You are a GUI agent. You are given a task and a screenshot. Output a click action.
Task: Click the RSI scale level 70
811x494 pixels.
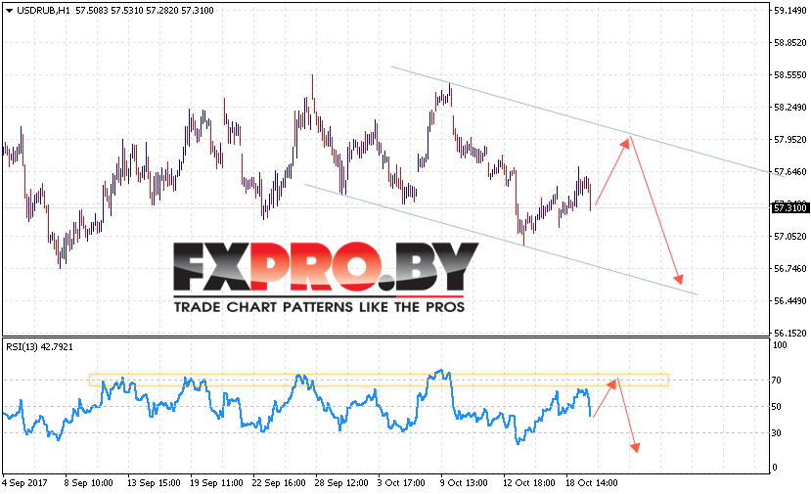click(x=776, y=381)
